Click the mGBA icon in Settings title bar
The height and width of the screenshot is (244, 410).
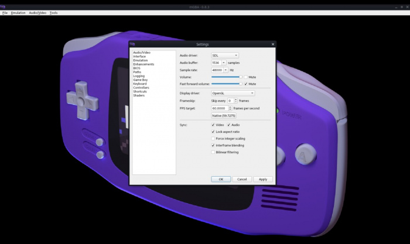(x=132, y=44)
